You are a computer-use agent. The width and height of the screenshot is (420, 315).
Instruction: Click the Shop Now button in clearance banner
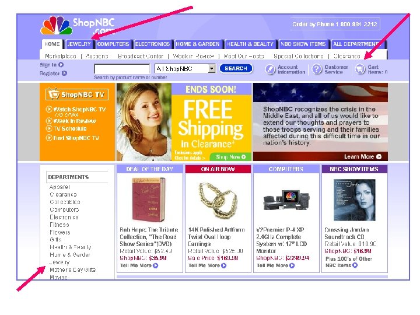(230, 157)
